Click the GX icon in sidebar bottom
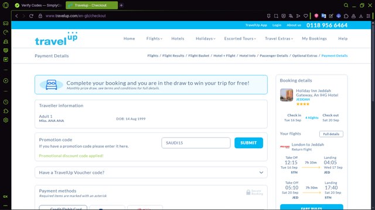The image size is (375, 210). (5, 197)
